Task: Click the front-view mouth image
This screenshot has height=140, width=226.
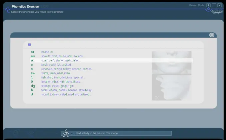Action: click(x=172, y=62)
